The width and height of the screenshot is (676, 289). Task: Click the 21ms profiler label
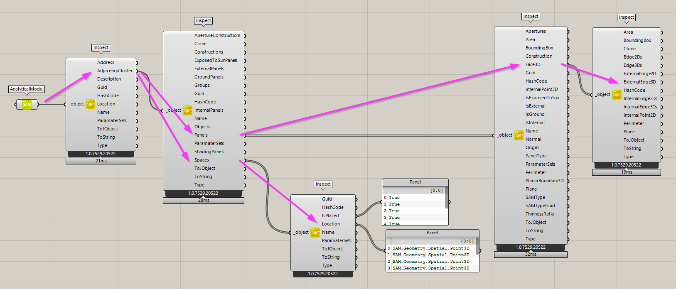101,161
